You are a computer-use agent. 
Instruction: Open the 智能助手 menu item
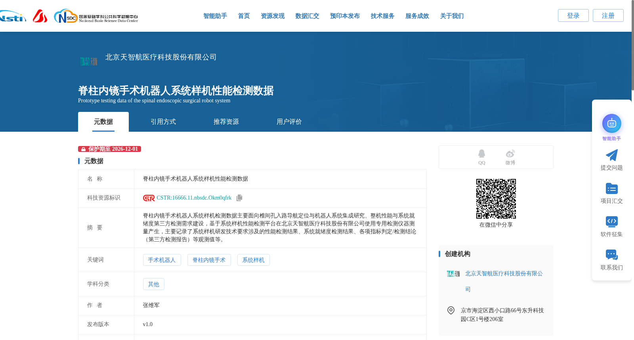[x=215, y=16]
